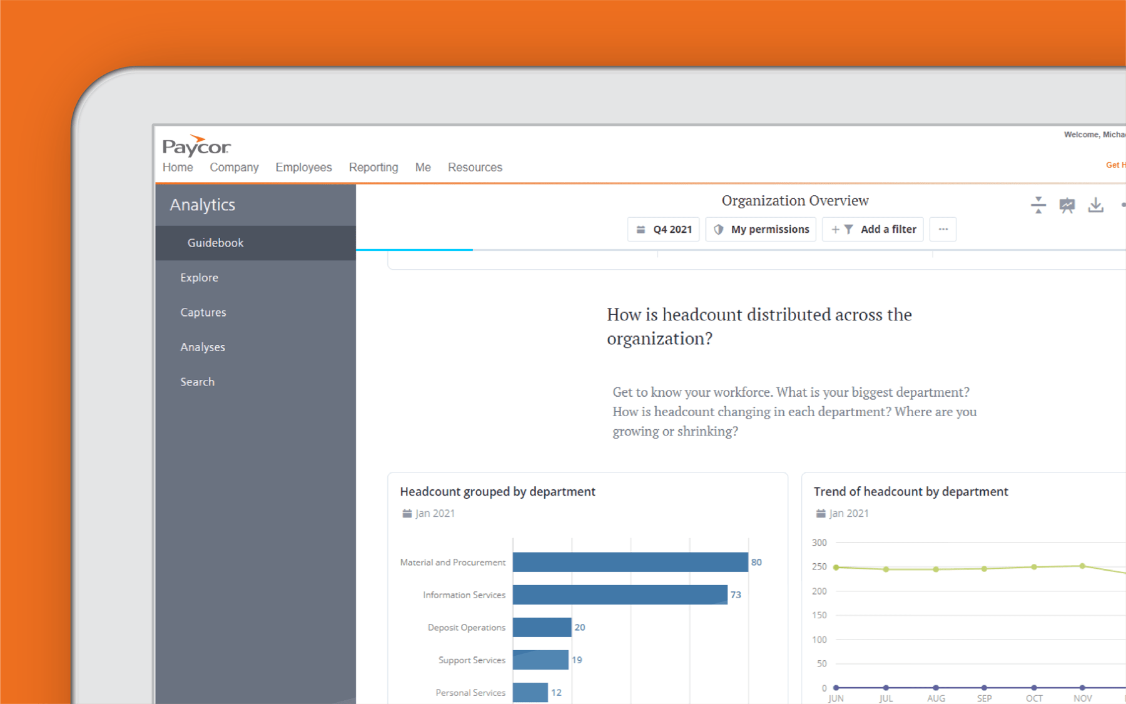
Task: Click the Material and Procurement bar
Action: point(631,562)
